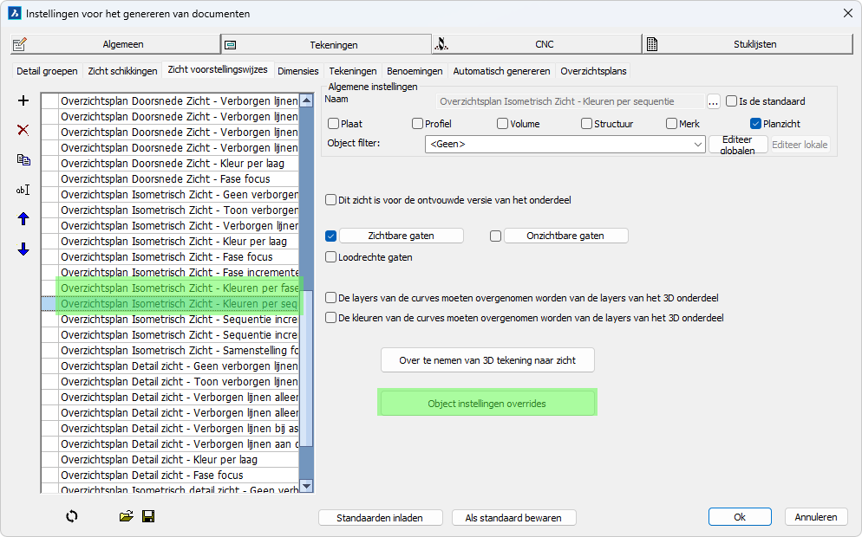Click the Standaarden inladen button
The image size is (862, 537).
click(380, 518)
